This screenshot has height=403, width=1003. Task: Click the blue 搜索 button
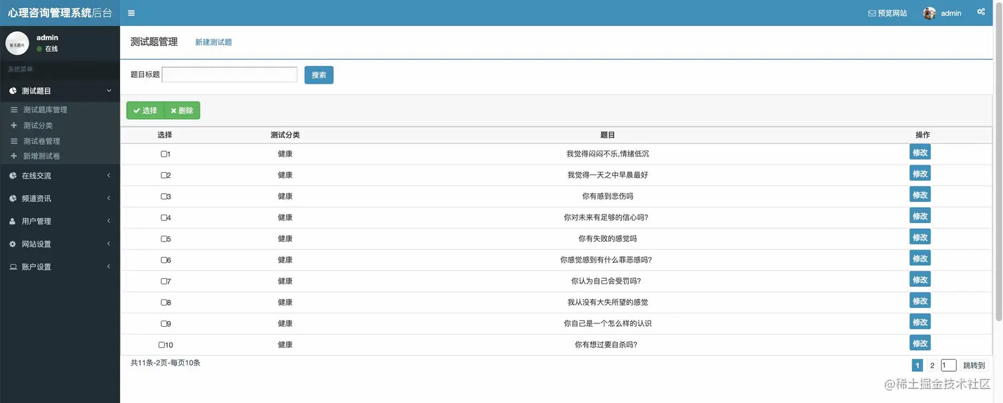click(x=319, y=75)
